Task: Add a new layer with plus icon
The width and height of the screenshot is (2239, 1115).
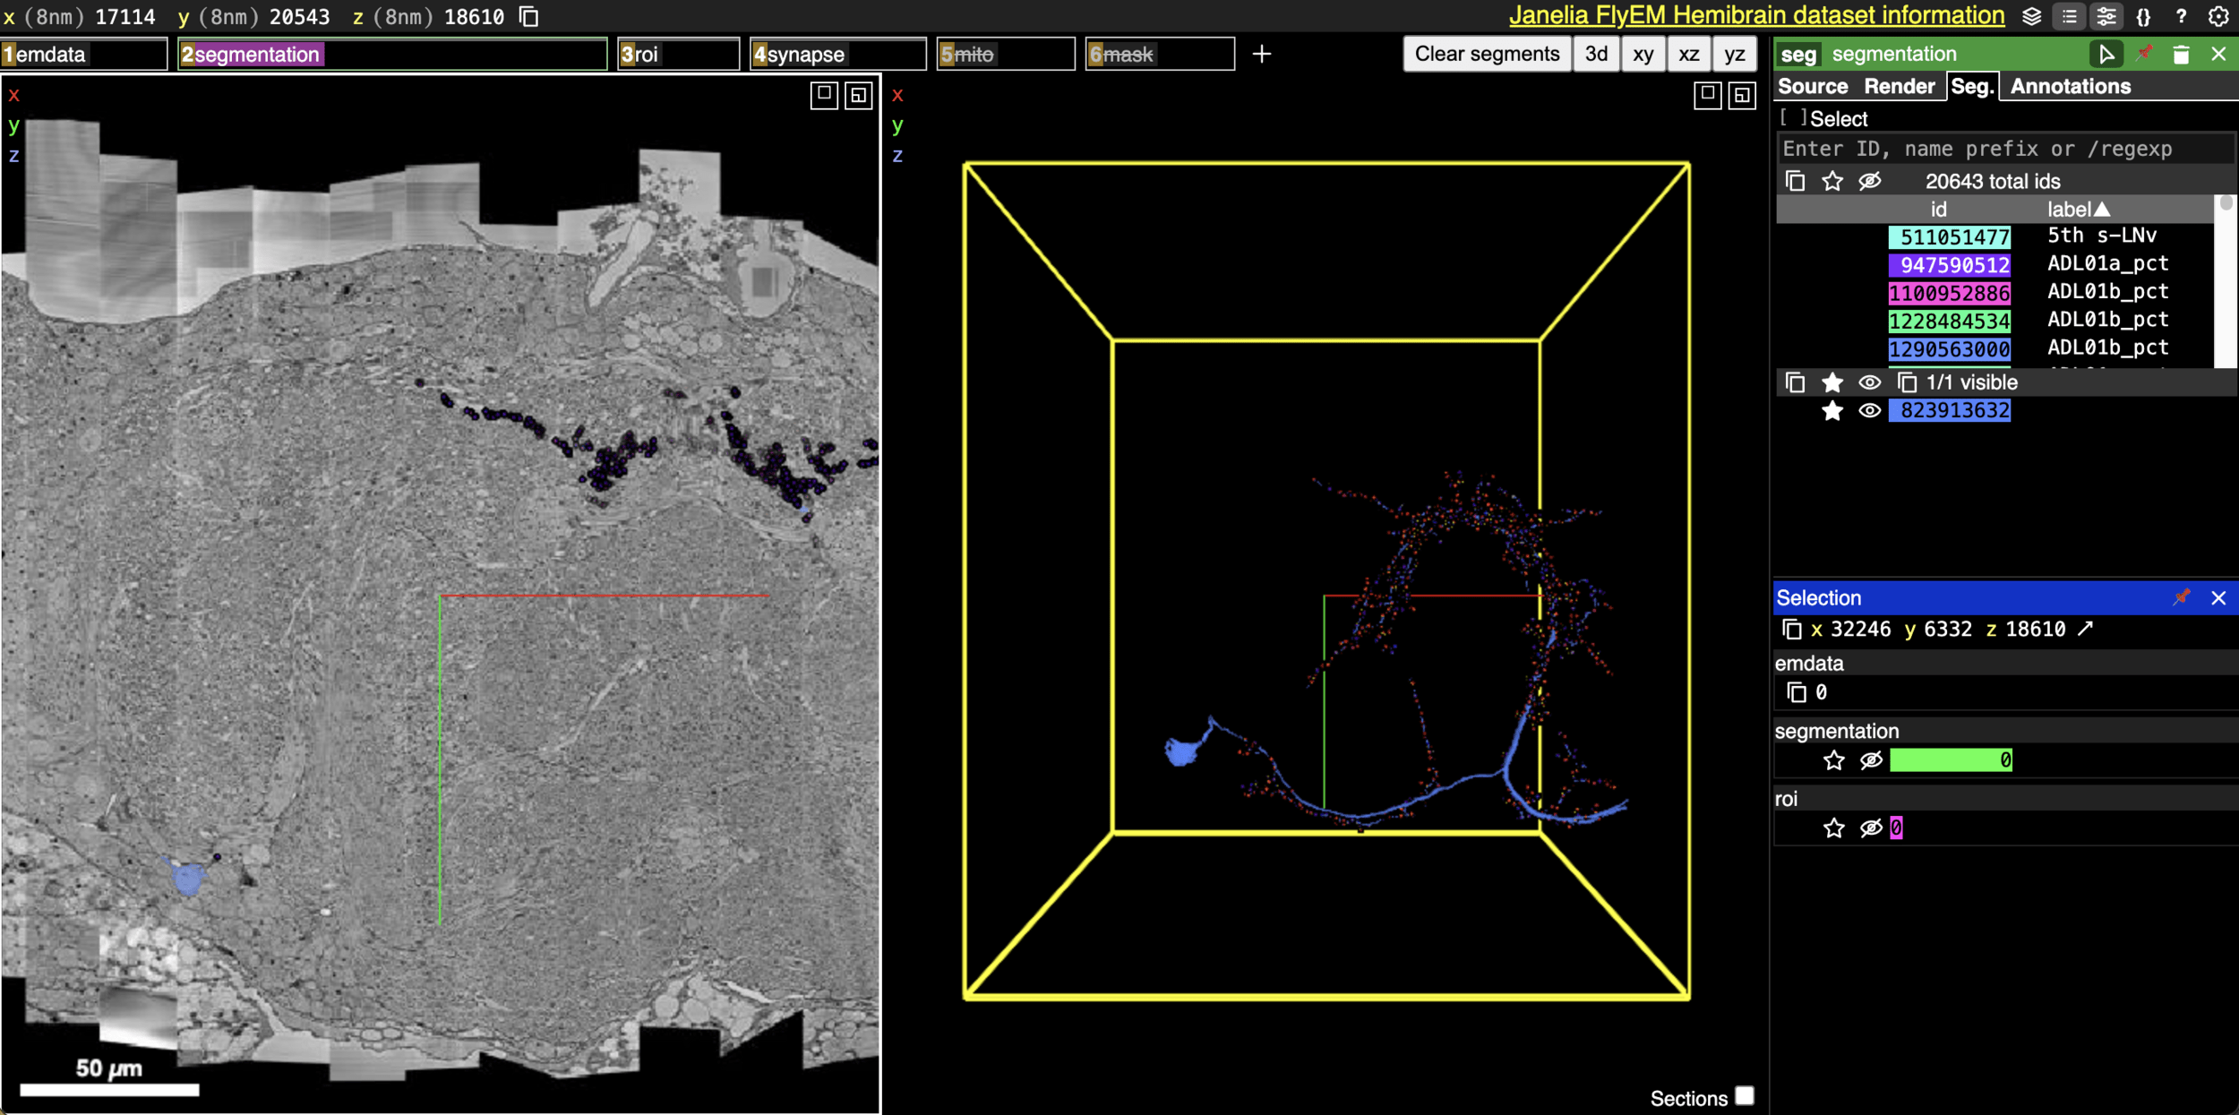Action: 1261,55
